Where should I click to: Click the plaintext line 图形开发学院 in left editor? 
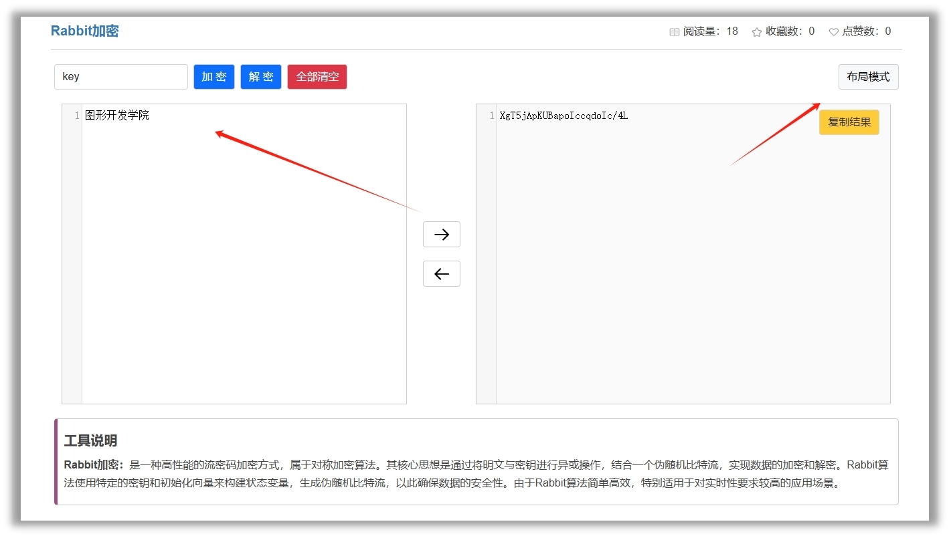pos(117,116)
